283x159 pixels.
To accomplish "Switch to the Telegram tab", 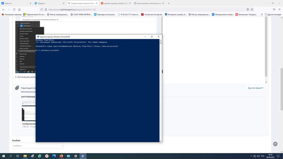I will (x=49, y=3).
